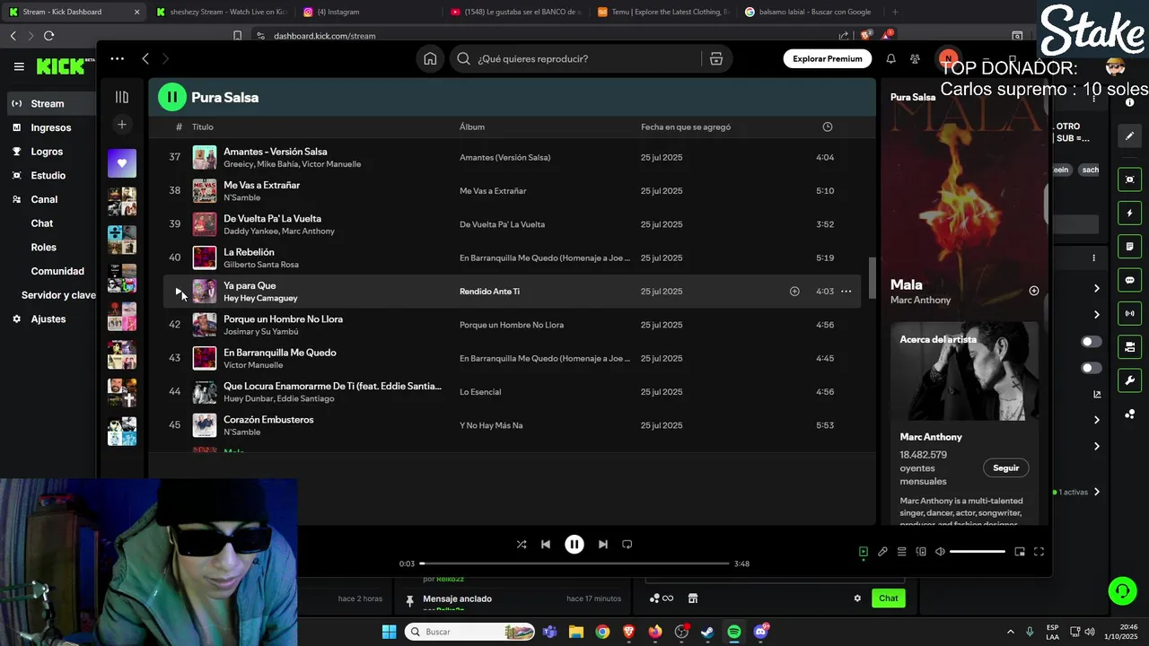
Task: Click the Kick chat bubble icon
Action: 1129,280
